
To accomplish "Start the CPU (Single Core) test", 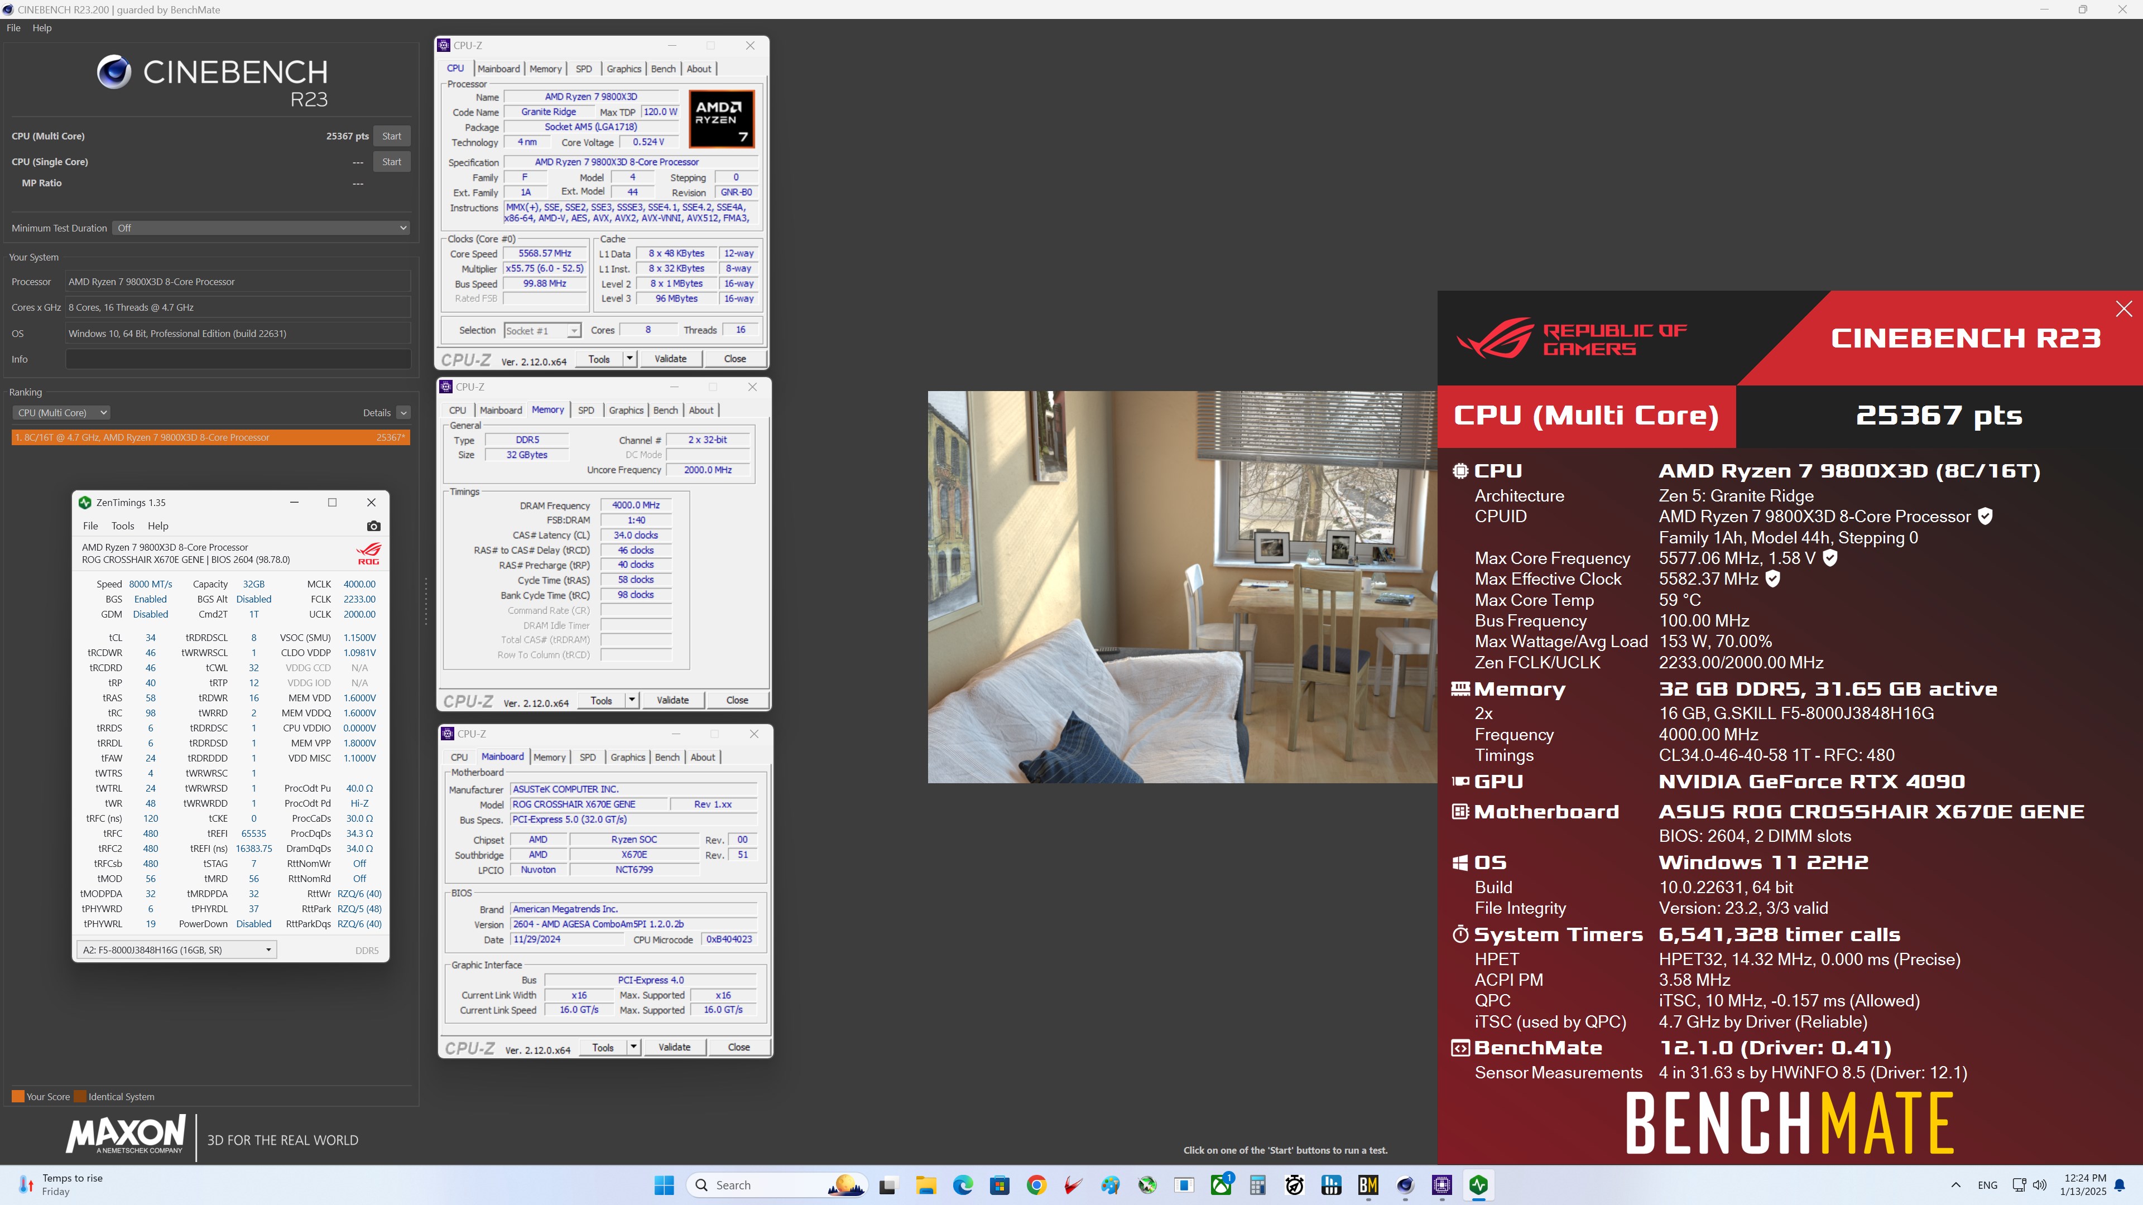I will 392,161.
